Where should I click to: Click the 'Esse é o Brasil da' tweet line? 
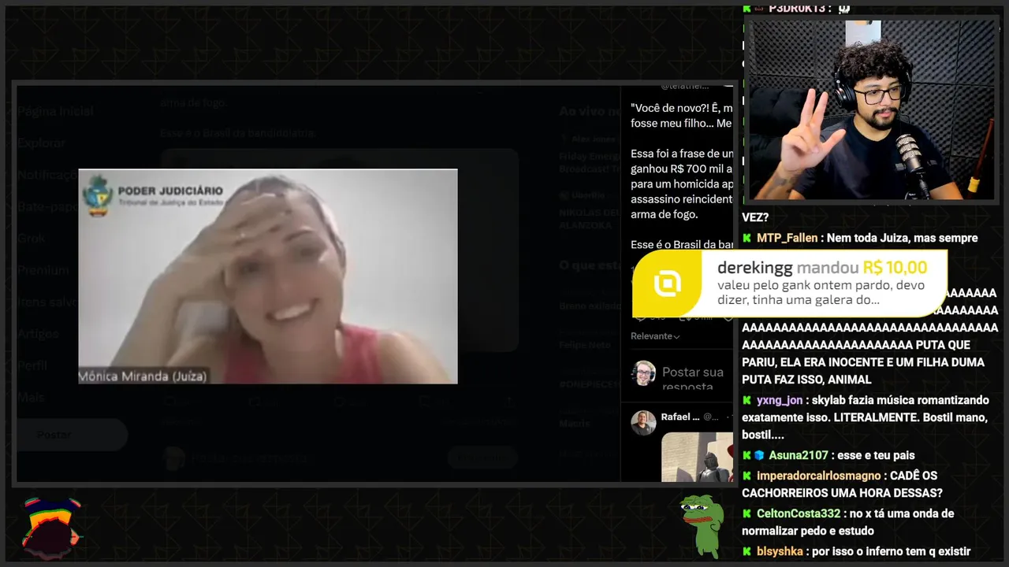(x=682, y=245)
